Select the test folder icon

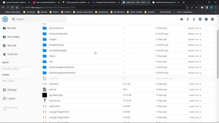(x=44, y=61)
